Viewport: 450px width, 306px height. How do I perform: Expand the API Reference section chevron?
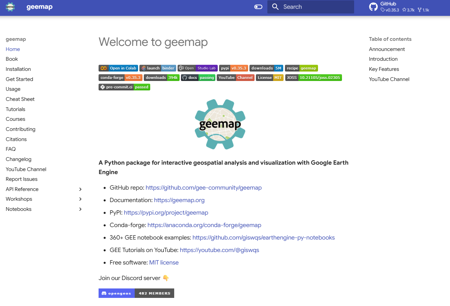point(80,189)
